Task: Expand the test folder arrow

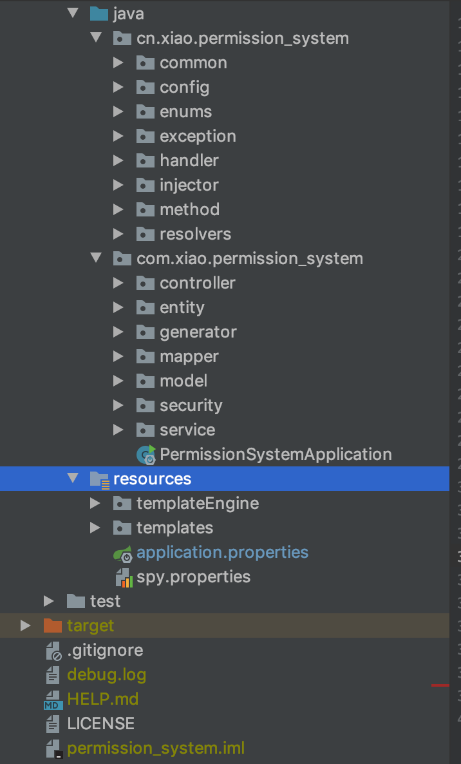Action: point(48,601)
